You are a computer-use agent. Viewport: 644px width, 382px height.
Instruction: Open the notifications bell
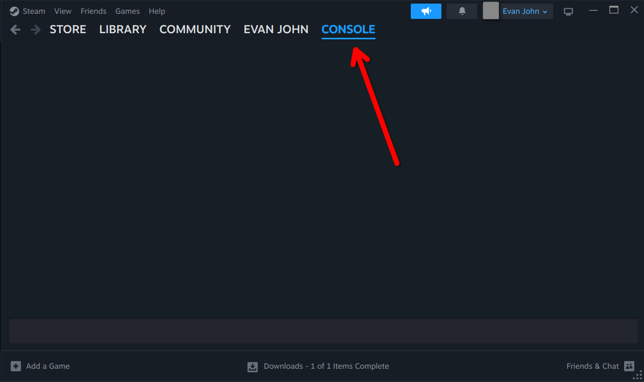pos(462,11)
